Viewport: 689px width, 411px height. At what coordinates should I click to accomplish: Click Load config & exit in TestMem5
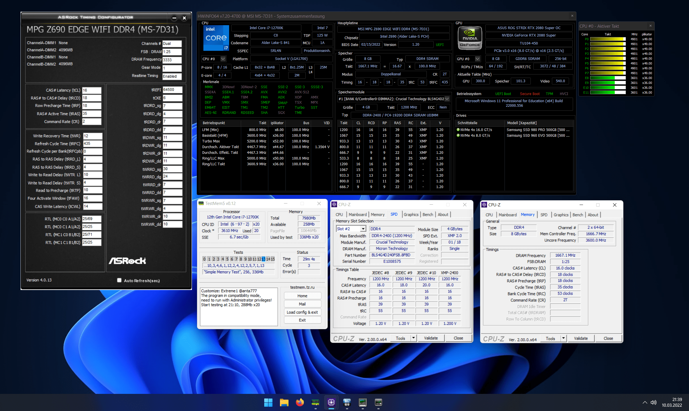[x=303, y=312]
